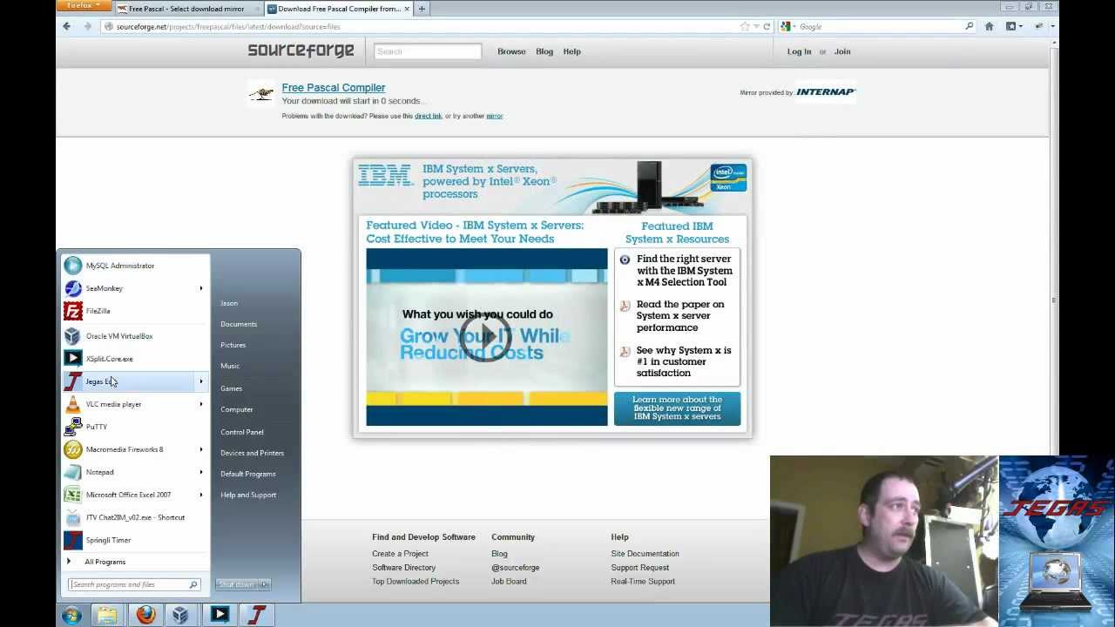Open Control Panel from Start menu
The height and width of the screenshot is (627, 1115).
242,432
